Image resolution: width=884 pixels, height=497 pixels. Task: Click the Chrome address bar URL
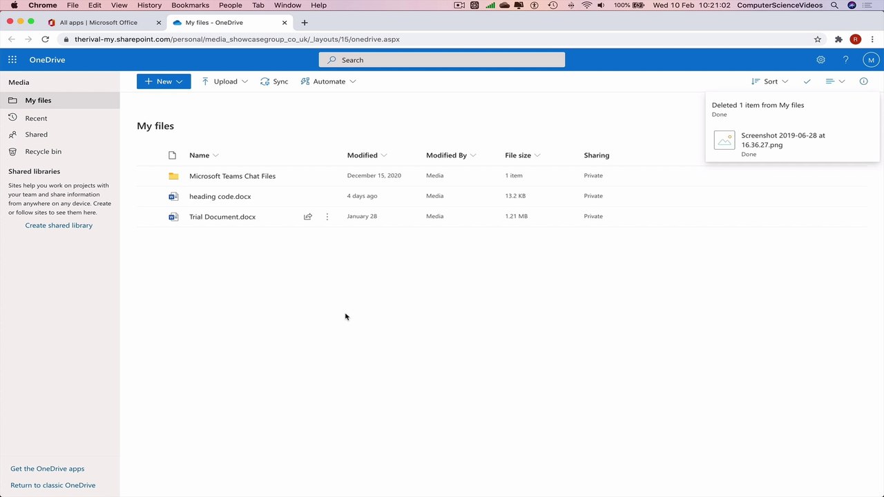[x=237, y=39]
